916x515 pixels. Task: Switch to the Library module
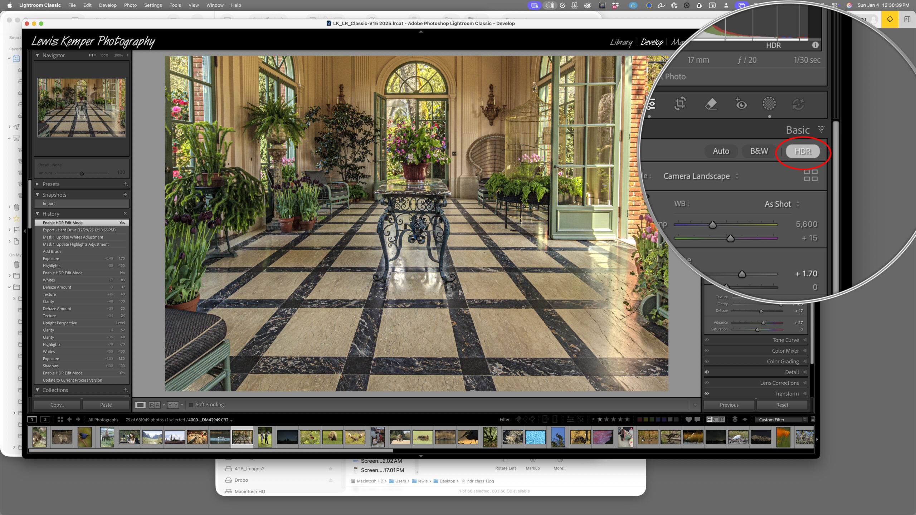[621, 42]
